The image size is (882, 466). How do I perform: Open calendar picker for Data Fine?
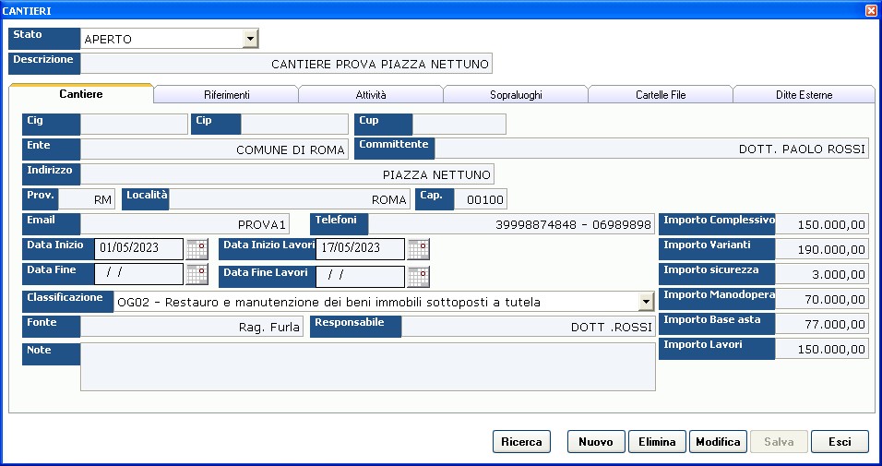pyautogui.click(x=197, y=273)
